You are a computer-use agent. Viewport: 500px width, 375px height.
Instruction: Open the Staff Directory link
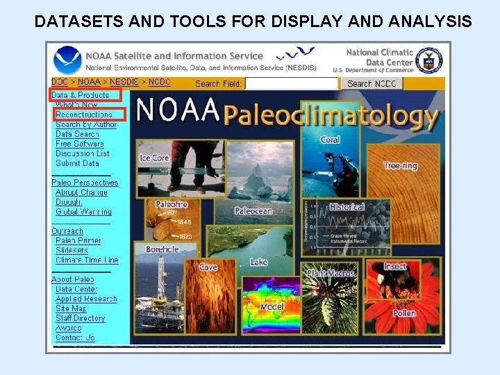coord(81,318)
